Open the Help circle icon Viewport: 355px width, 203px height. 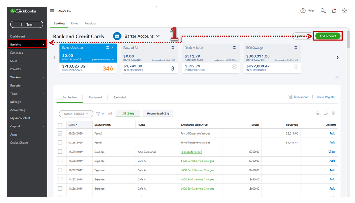(x=303, y=11)
